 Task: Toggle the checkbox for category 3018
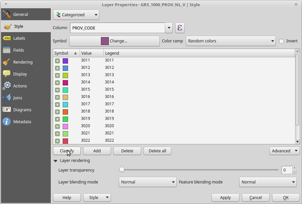point(57,112)
